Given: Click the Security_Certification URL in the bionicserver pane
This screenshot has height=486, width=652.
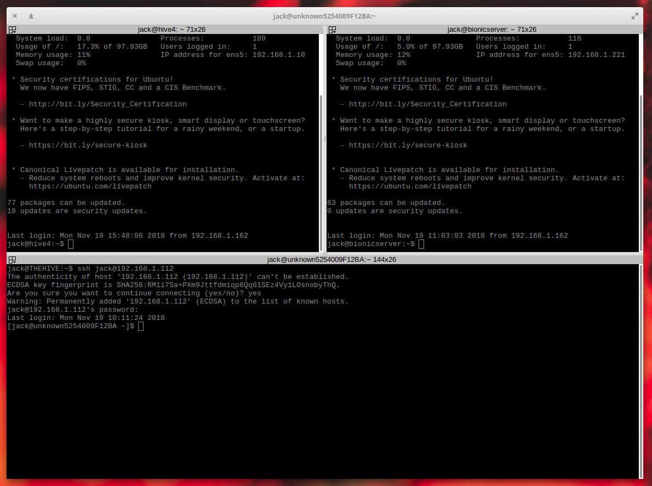Looking at the screenshot, I should click(427, 104).
